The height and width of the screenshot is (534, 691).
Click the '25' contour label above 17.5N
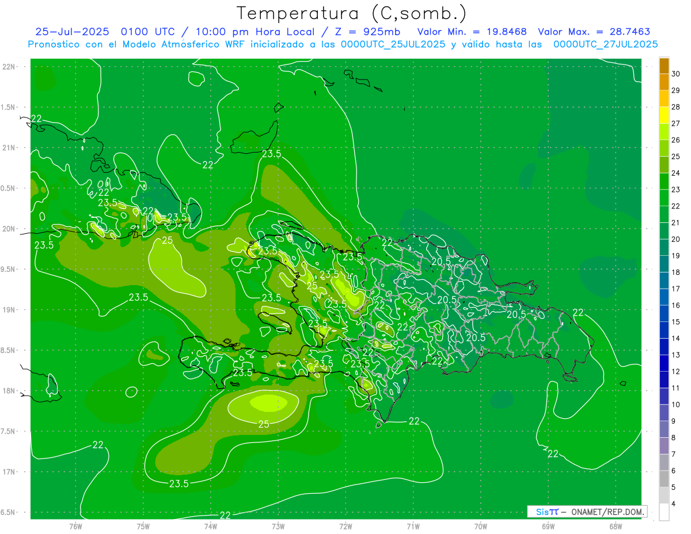click(264, 424)
